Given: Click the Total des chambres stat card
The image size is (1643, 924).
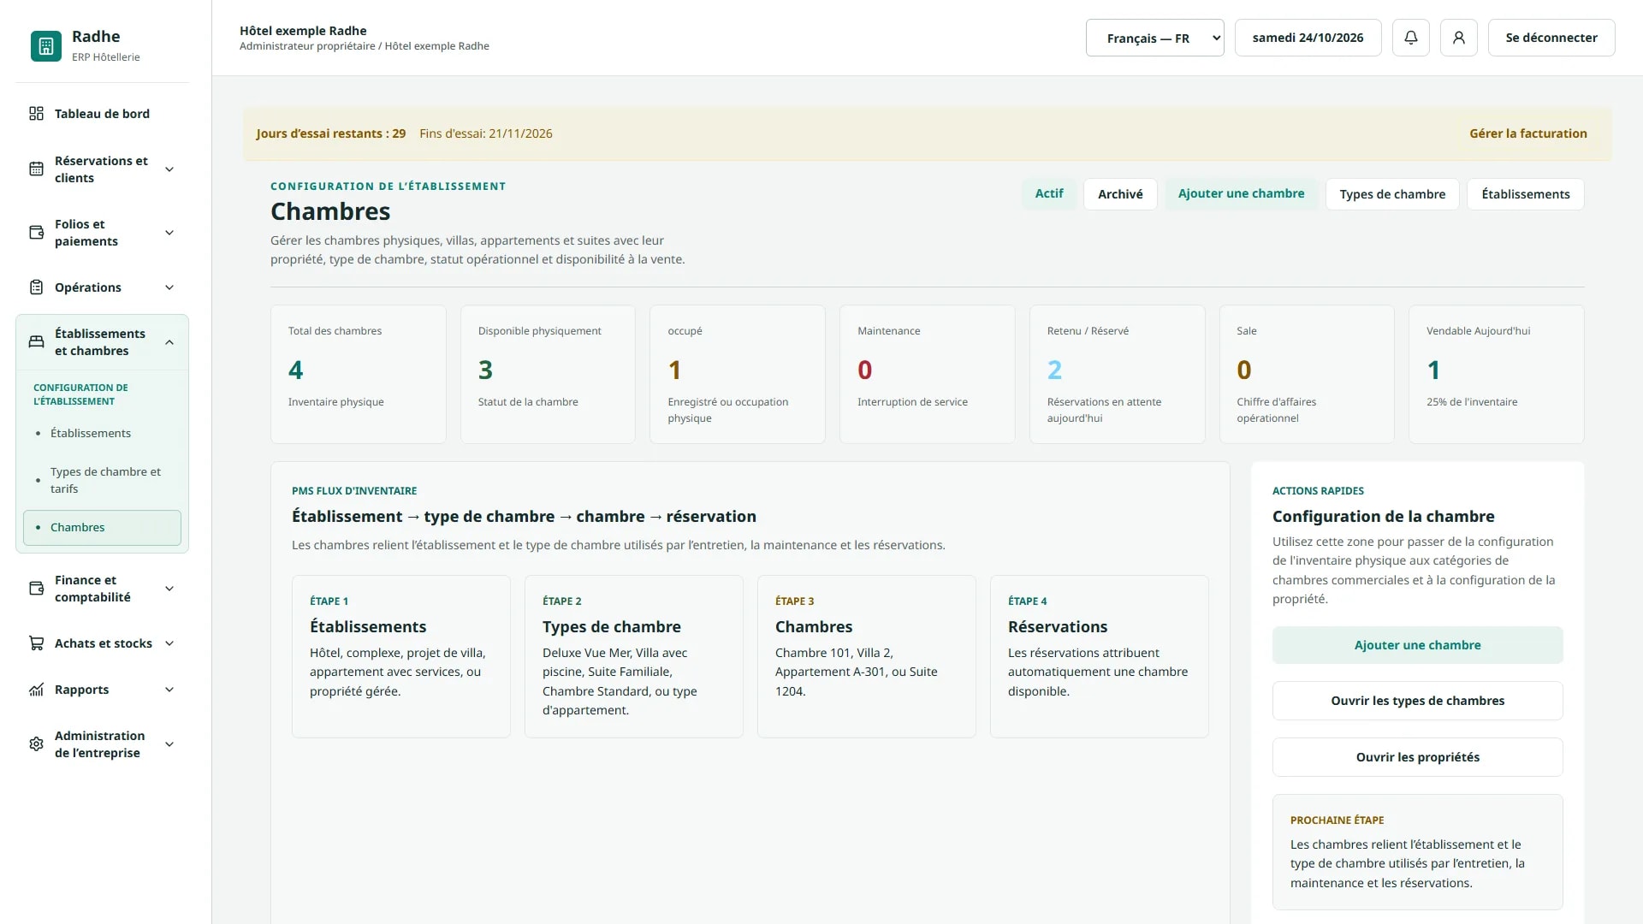Looking at the screenshot, I should [358, 374].
